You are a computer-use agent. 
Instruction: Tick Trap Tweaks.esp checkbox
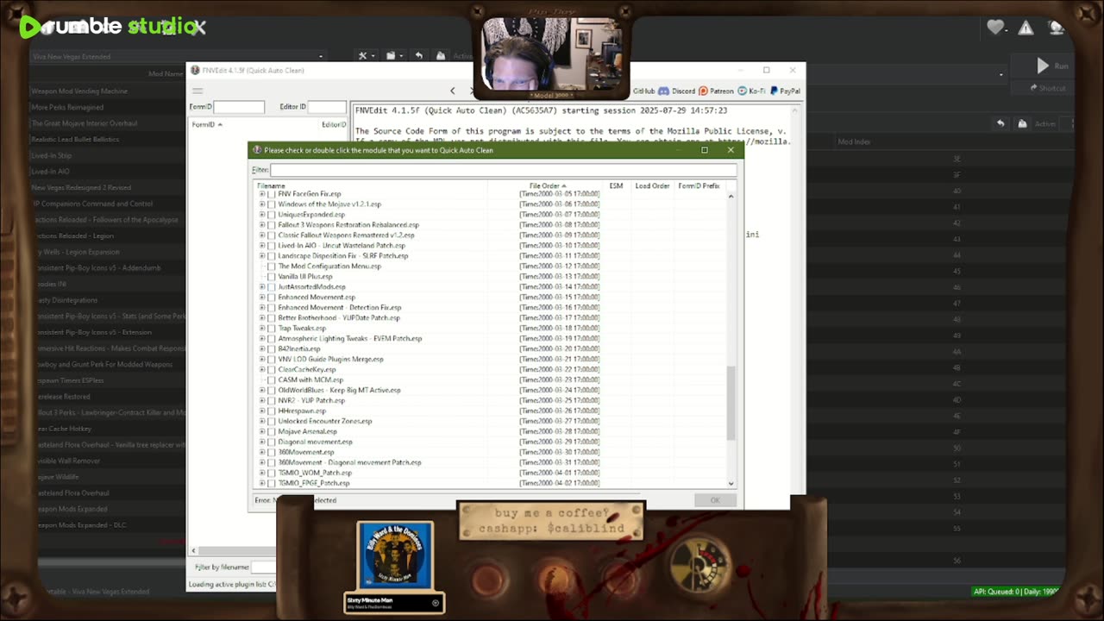coord(272,329)
